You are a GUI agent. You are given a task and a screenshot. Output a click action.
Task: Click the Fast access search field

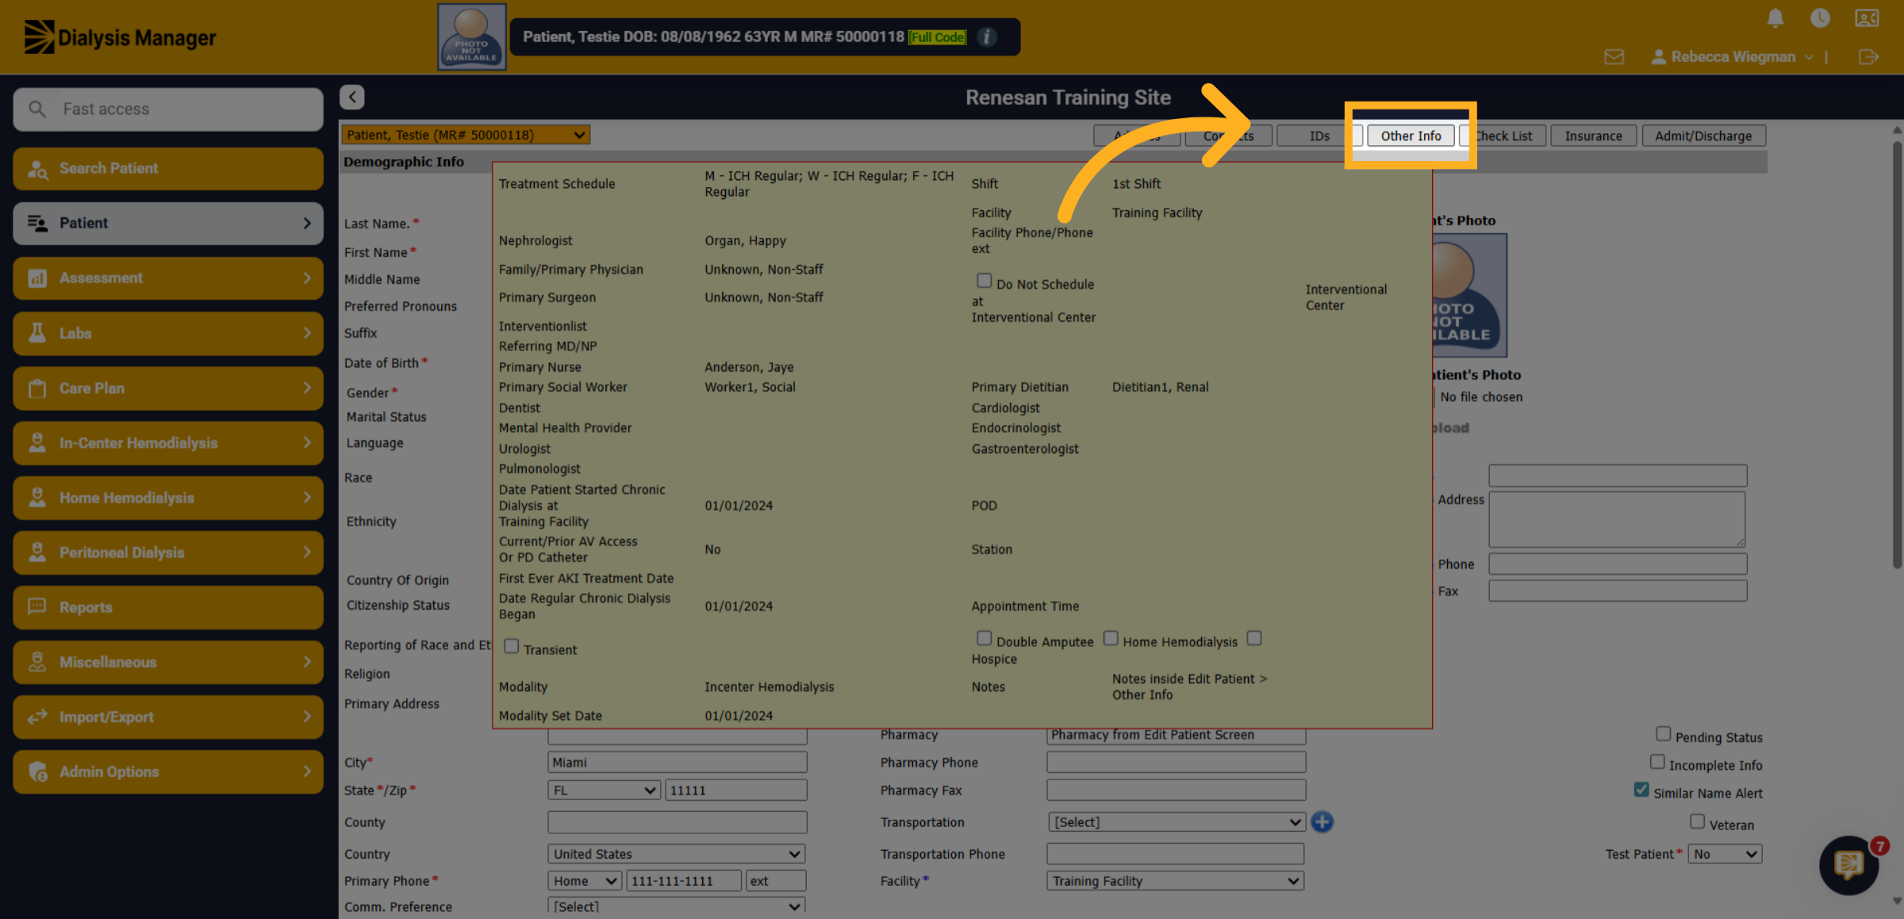coord(168,109)
